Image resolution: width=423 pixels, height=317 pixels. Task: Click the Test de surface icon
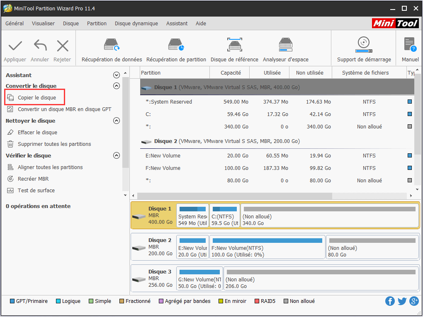pyautogui.click(x=10, y=190)
